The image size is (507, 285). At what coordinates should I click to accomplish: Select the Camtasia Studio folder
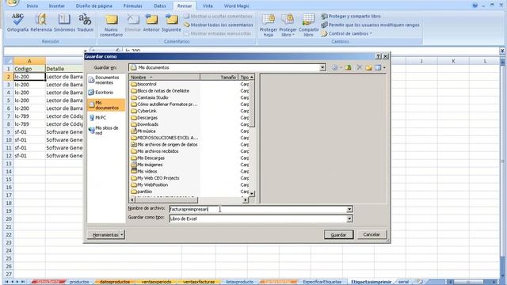click(150, 97)
